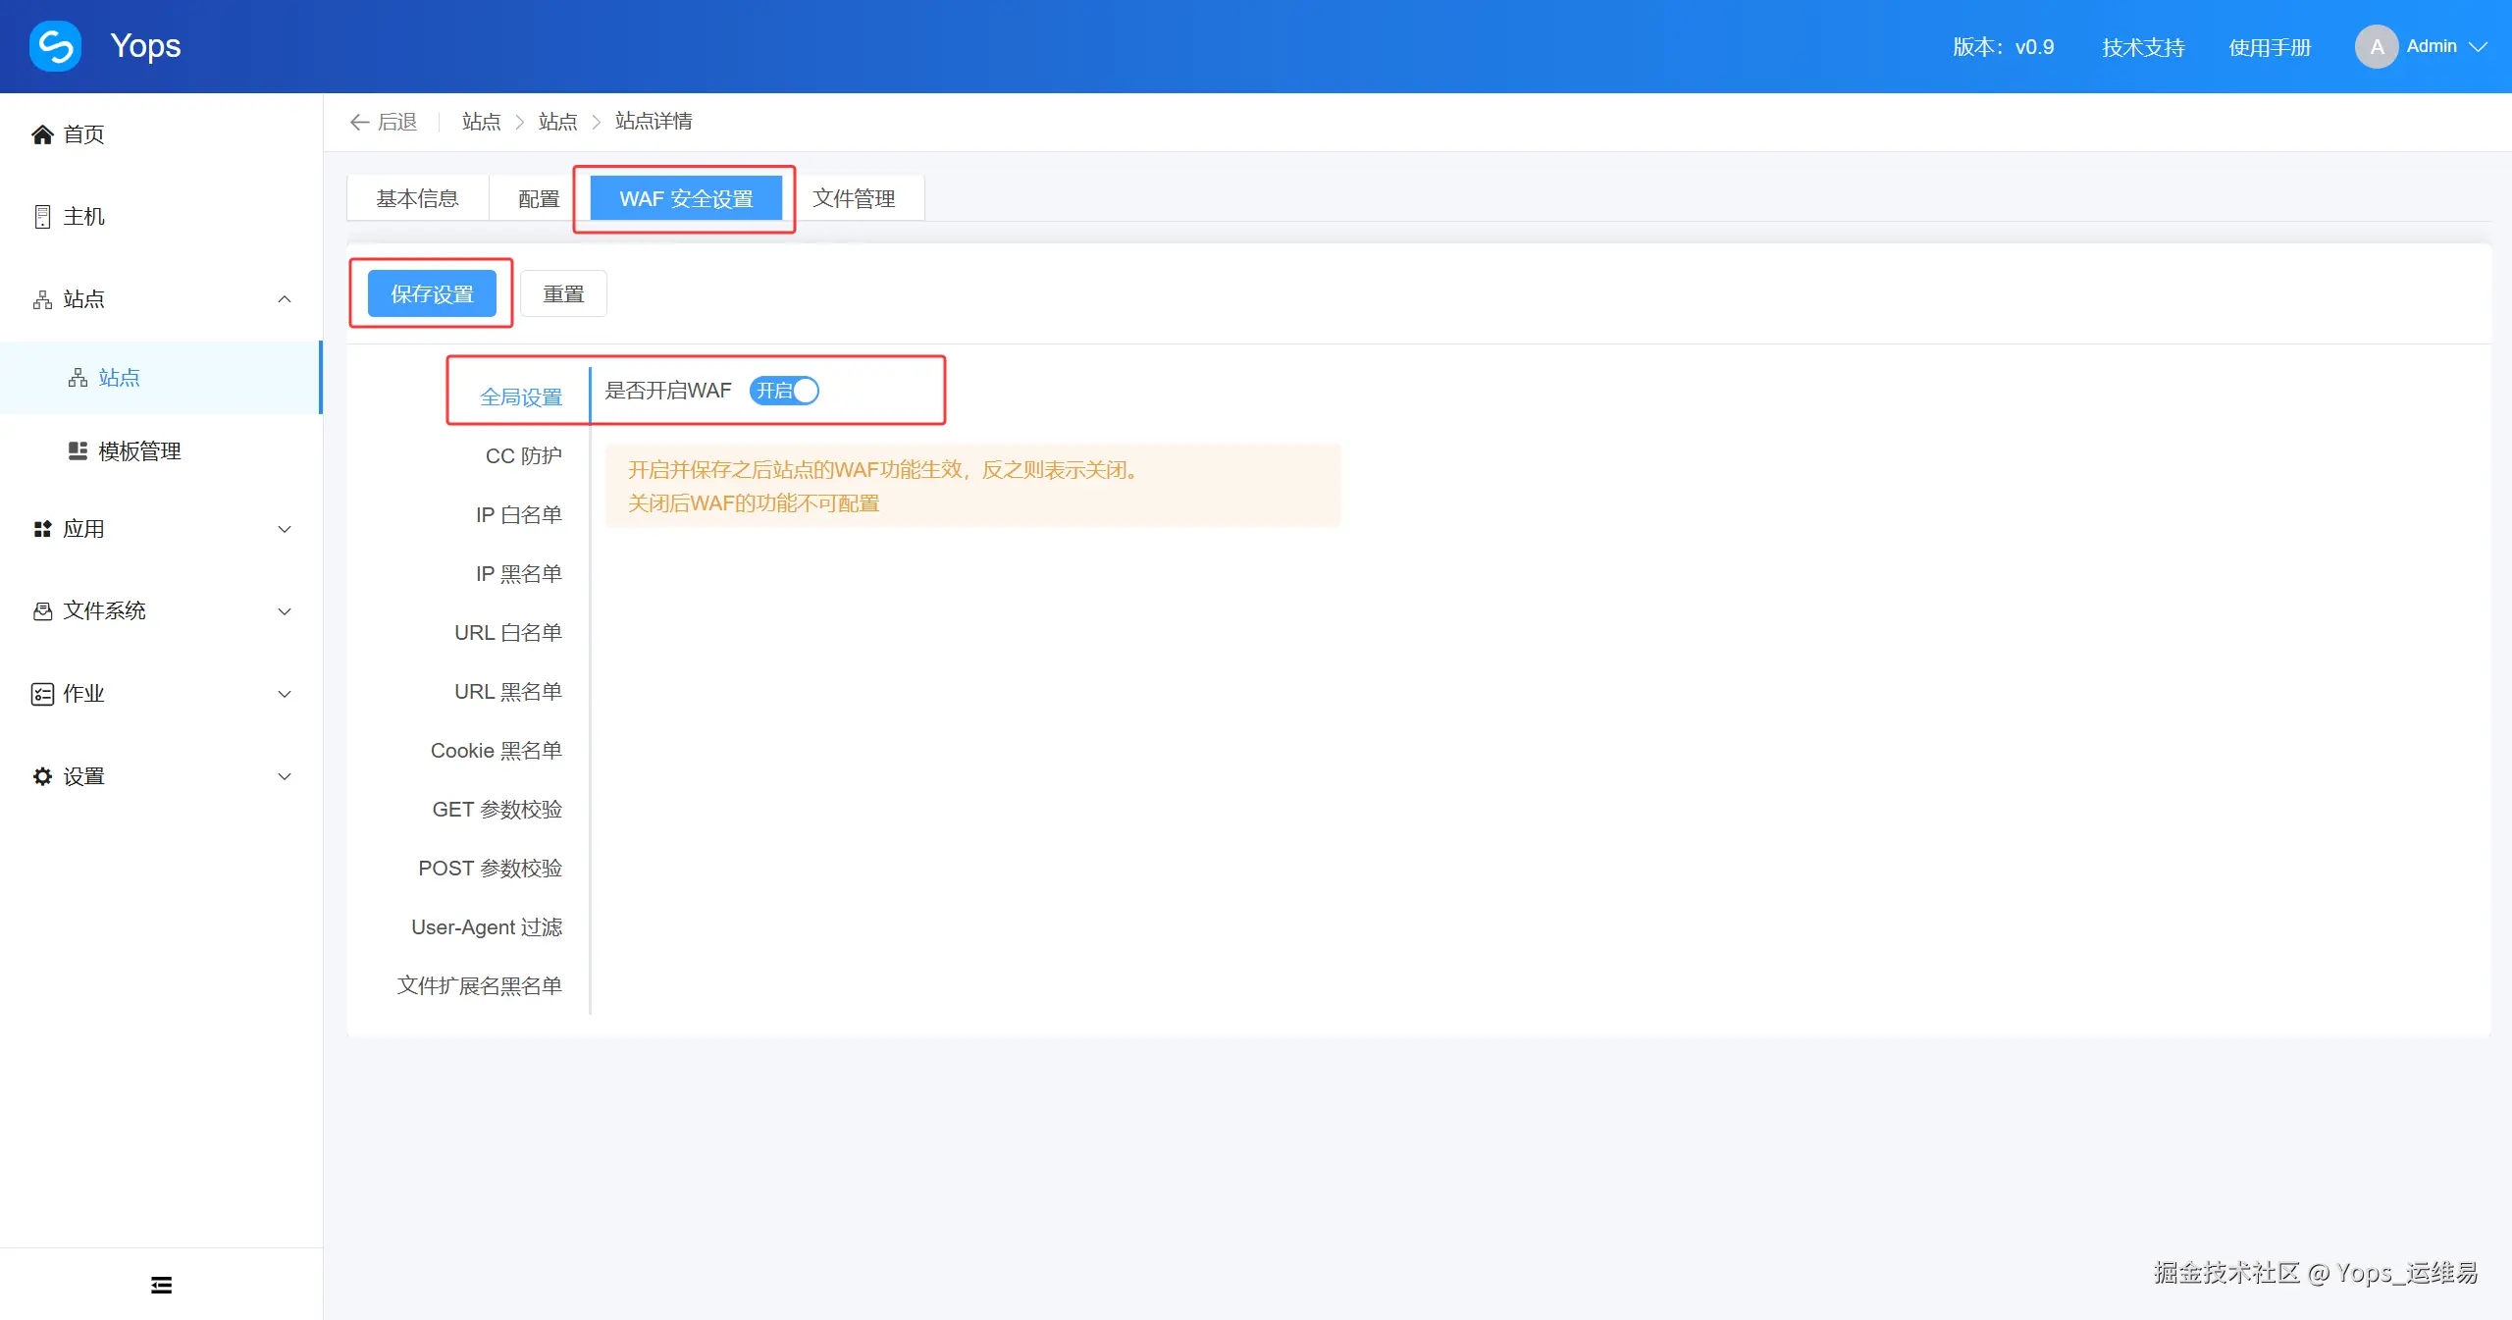Viewport: 2512px width, 1320px height.
Task: Toggle the 是否开启WAF switch
Action: (x=784, y=391)
